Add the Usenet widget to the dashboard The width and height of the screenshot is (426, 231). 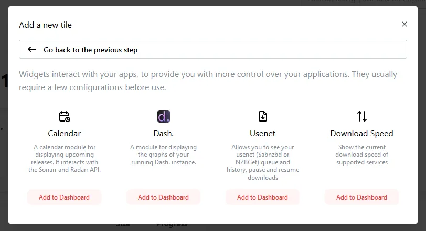pos(262,197)
